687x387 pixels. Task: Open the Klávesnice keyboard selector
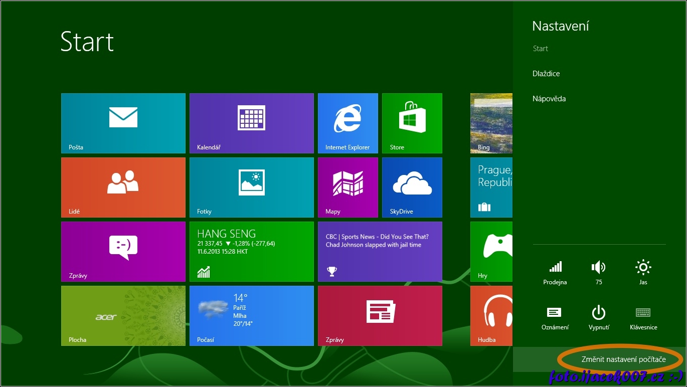(643, 317)
